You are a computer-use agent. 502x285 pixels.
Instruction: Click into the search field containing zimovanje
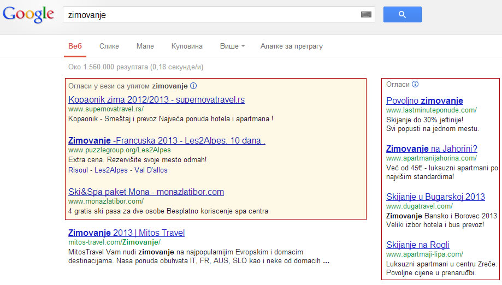click(x=210, y=15)
